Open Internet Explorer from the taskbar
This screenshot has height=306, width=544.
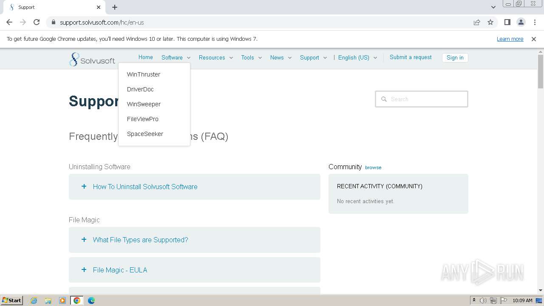tap(34, 300)
